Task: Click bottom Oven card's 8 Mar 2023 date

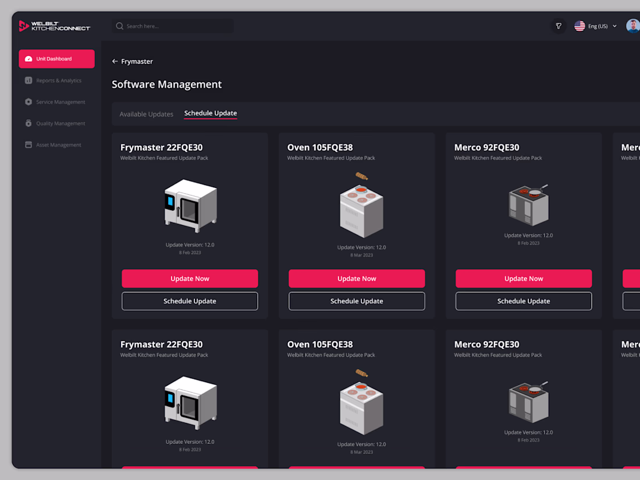Action: pyautogui.click(x=362, y=452)
